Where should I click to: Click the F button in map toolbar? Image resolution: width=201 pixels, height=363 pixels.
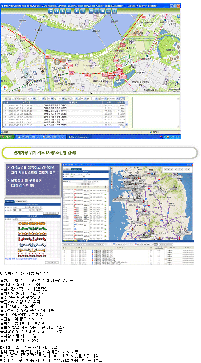coord(51,11)
